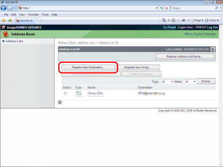Click the Stop loading X icon

click(x=167, y=8)
